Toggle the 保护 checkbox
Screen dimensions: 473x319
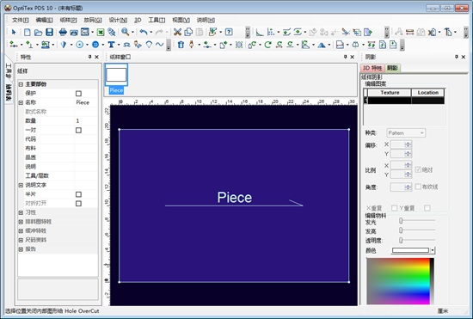click(78, 94)
